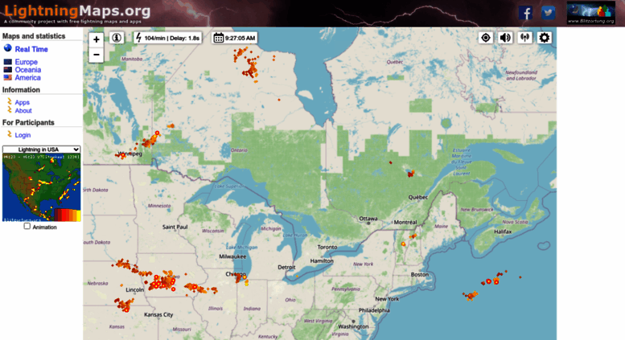Open the Twitter page
The image size is (625, 340).
tap(548, 13)
